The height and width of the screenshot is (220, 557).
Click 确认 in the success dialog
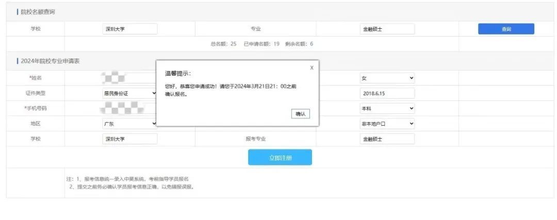(x=300, y=114)
